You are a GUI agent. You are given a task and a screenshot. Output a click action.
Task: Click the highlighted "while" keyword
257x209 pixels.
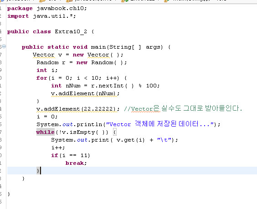pyautogui.click(x=46, y=132)
